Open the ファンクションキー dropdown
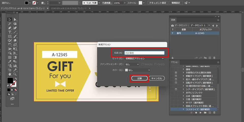This screenshot has height=122, width=244. click(x=132, y=64)
